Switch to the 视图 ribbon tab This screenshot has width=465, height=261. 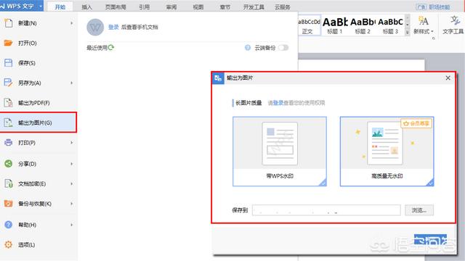point(198,7)
